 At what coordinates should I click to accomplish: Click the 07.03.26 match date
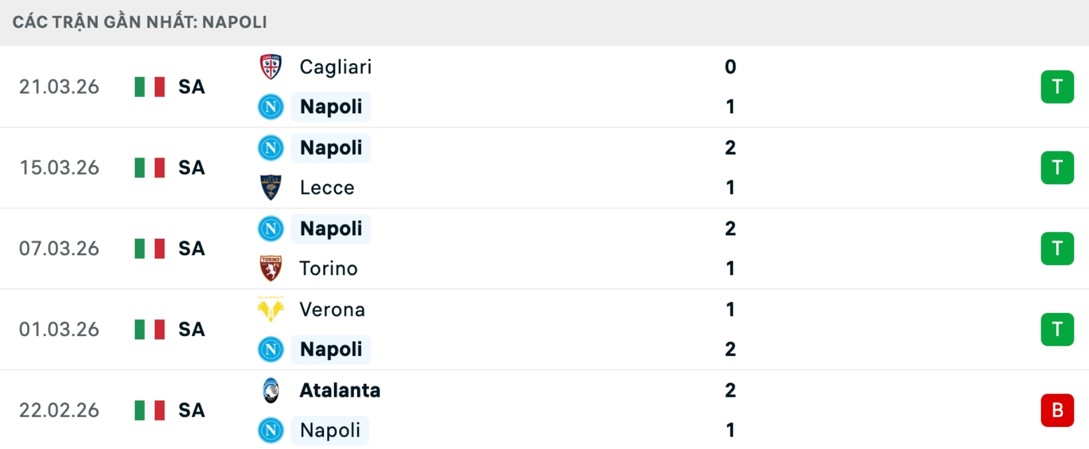[x=59, y=248]
